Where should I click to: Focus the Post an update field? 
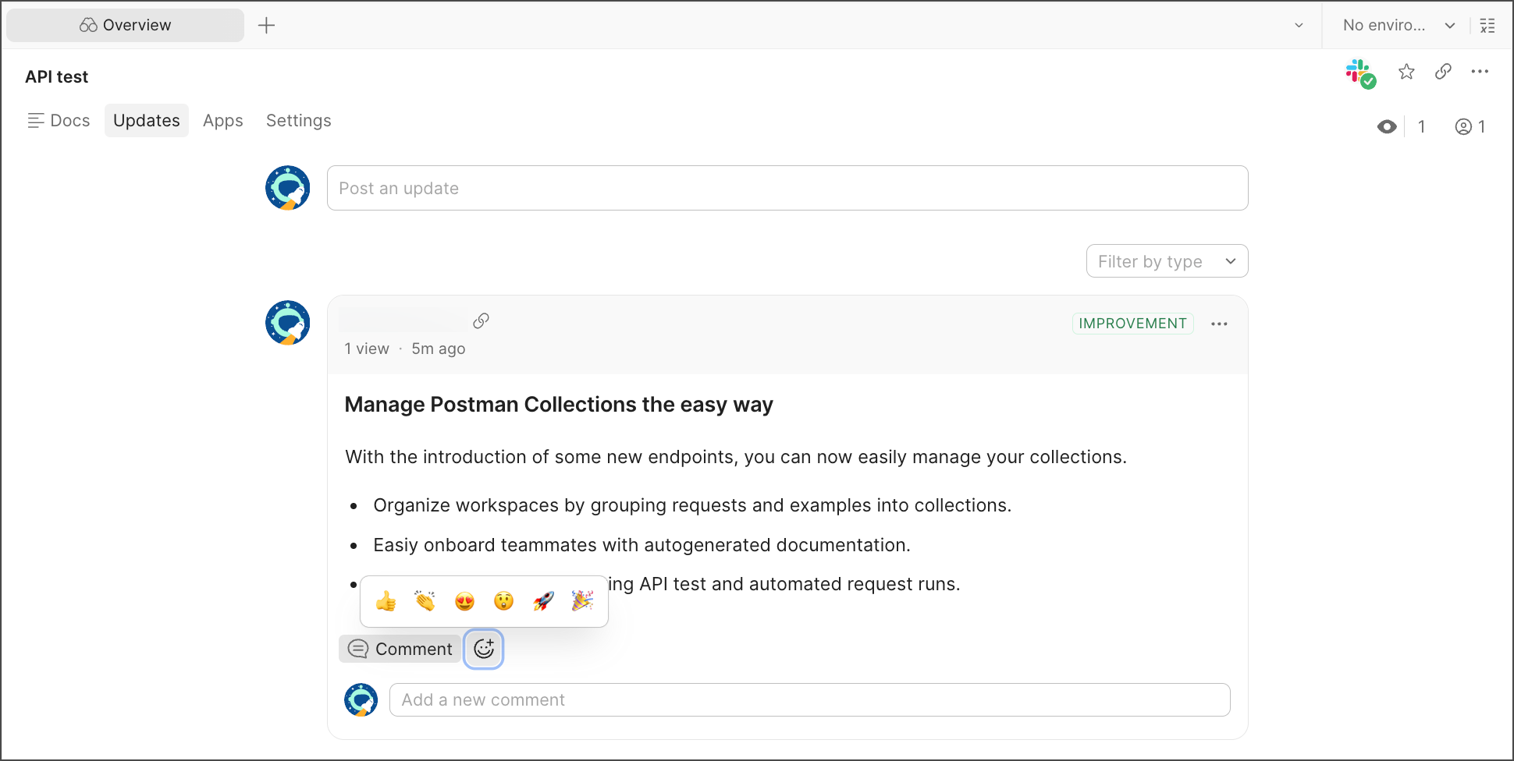click(x=787, y=188)
